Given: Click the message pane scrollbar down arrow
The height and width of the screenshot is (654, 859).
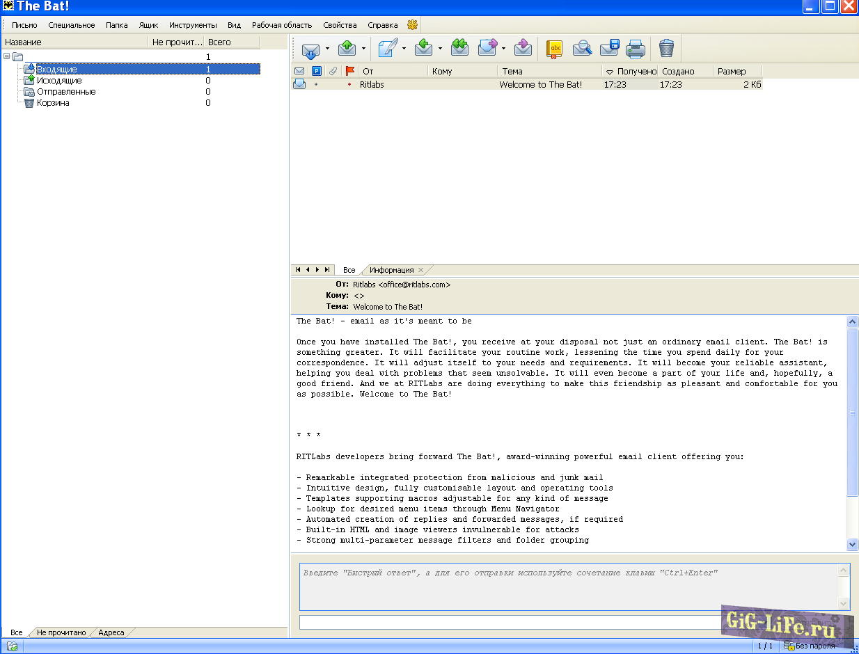Looking at the screenshot, I should point(853,544).
